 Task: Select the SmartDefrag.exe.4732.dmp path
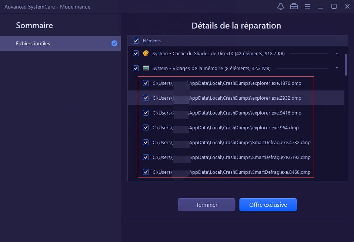(x=232, y=143)
